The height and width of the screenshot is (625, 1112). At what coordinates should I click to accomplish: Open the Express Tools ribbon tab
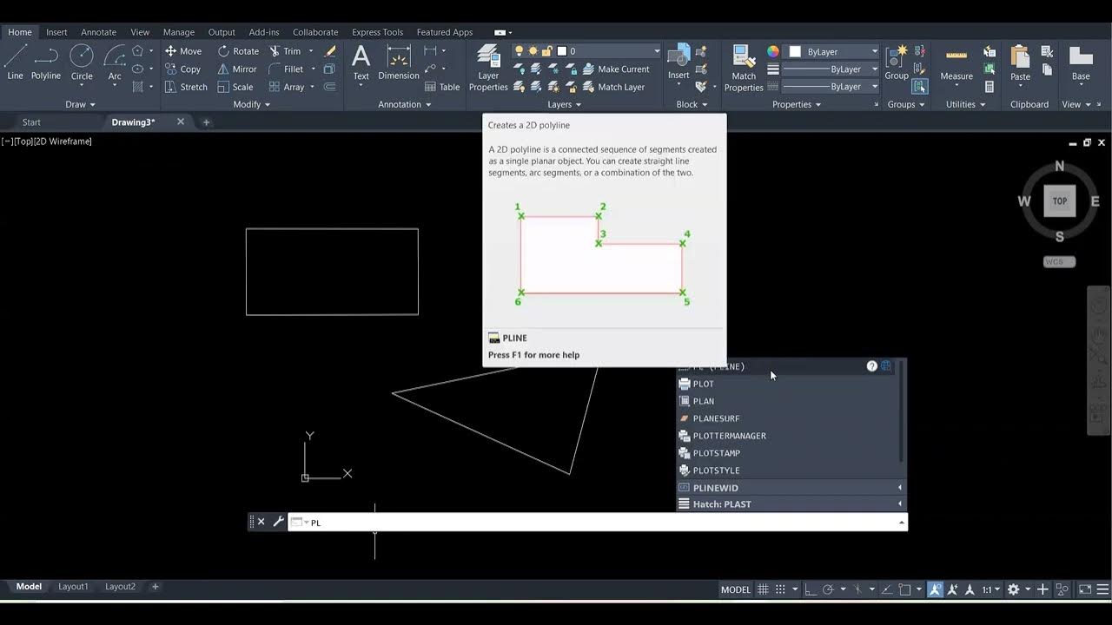(377, 32)
